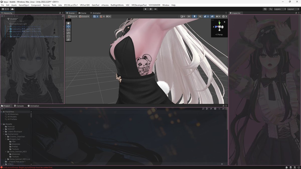The width and height of the screenshot is (301, 169).
Task: Open Project create plus dropdown
Action: click(3, 109)
